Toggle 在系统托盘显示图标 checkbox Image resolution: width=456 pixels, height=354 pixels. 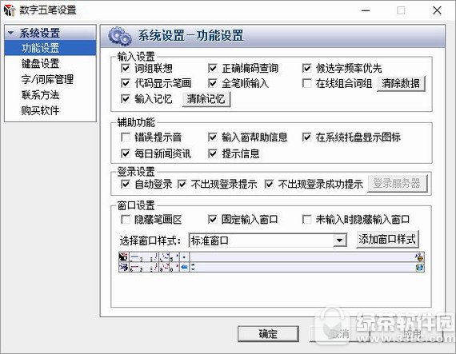pyautogui.click(x=307, y=137)
